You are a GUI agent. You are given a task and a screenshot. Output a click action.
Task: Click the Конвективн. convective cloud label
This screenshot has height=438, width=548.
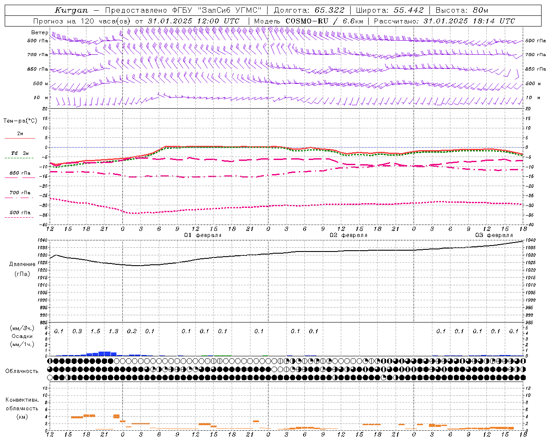22,400
